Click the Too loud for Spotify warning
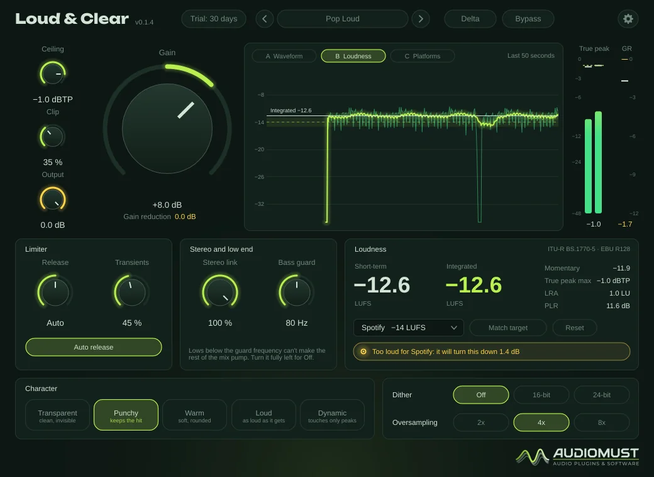 491,351
